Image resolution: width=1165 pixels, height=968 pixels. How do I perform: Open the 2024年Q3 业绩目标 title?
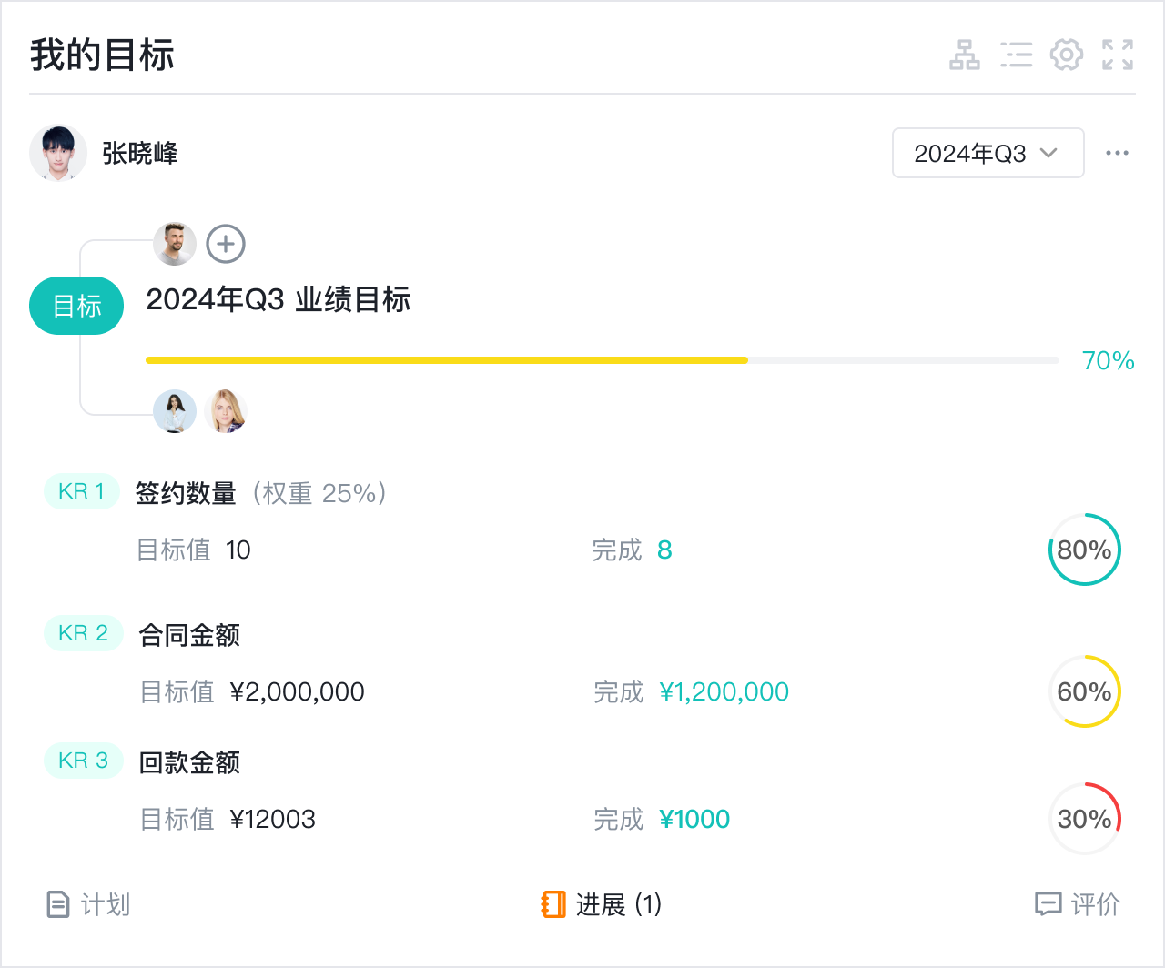click(278, 299)
